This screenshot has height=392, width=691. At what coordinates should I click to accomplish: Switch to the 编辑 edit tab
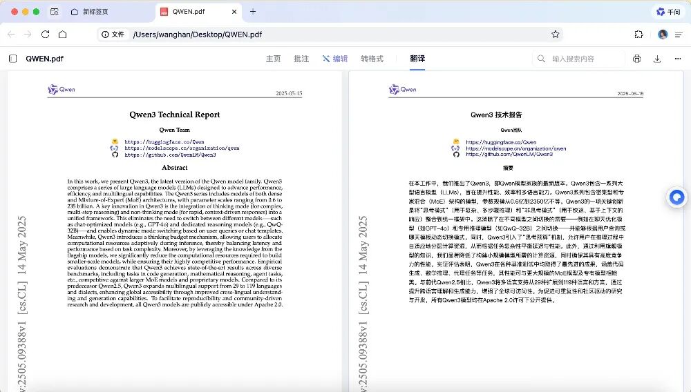(335, 59)
